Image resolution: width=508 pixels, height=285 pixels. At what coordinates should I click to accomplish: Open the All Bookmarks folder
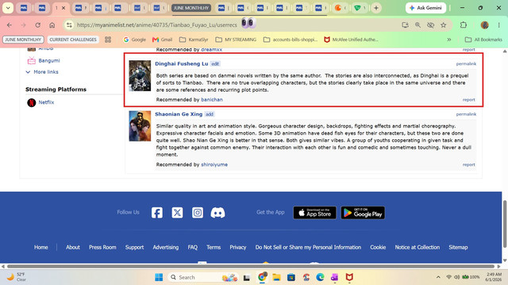click(x=483, y=40)
